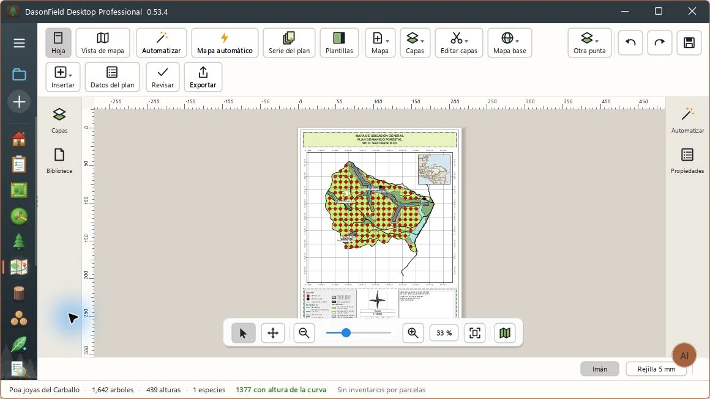
Task: Undo the last action
Action: tap(630, 43)
